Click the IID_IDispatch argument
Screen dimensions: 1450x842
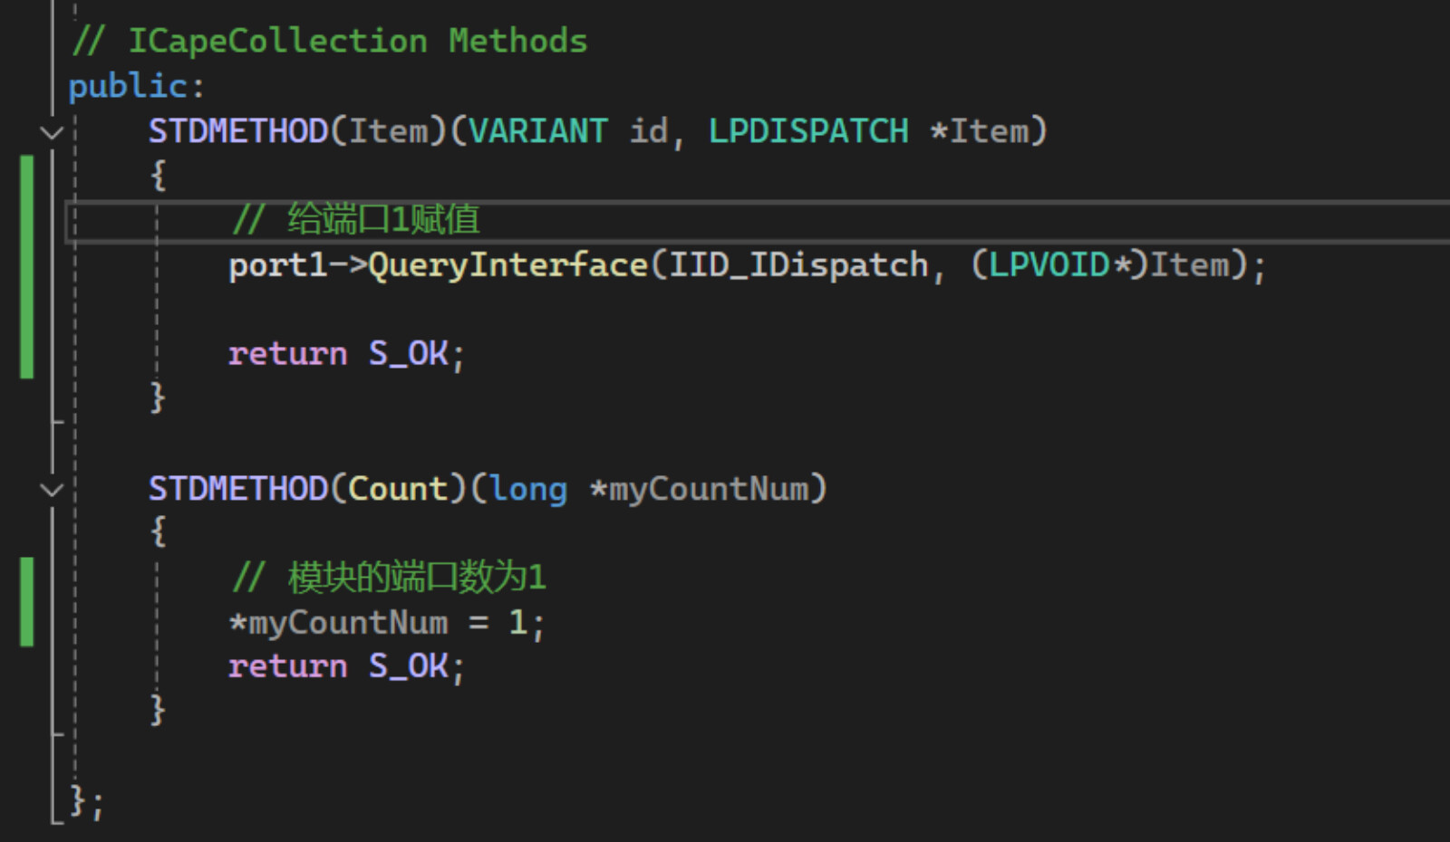click(799, 265)
